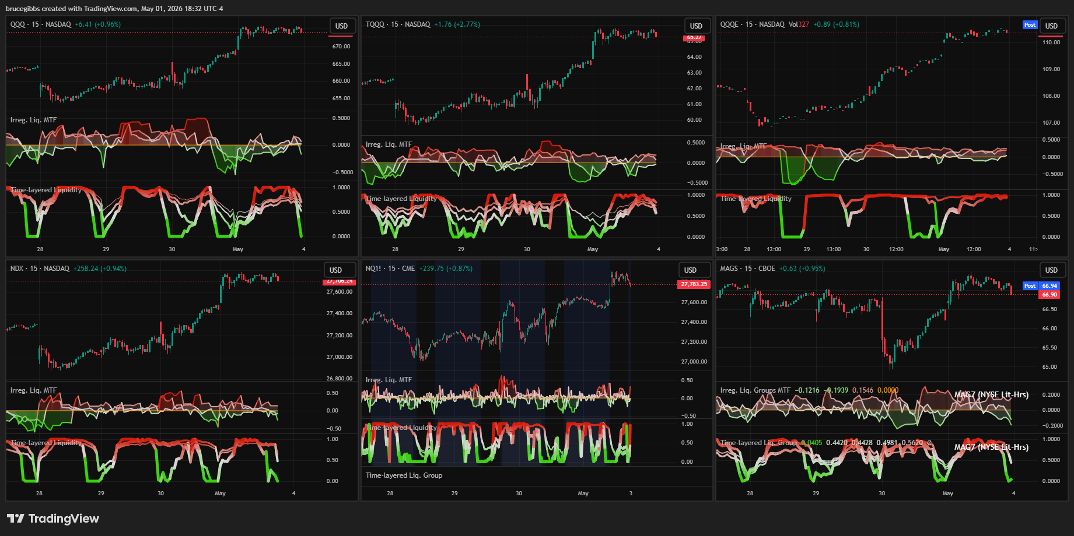Open the USD currency selector on TQQQ chart
The width and height of the screenshot is (1074, 536).
[x=696, y=26]
